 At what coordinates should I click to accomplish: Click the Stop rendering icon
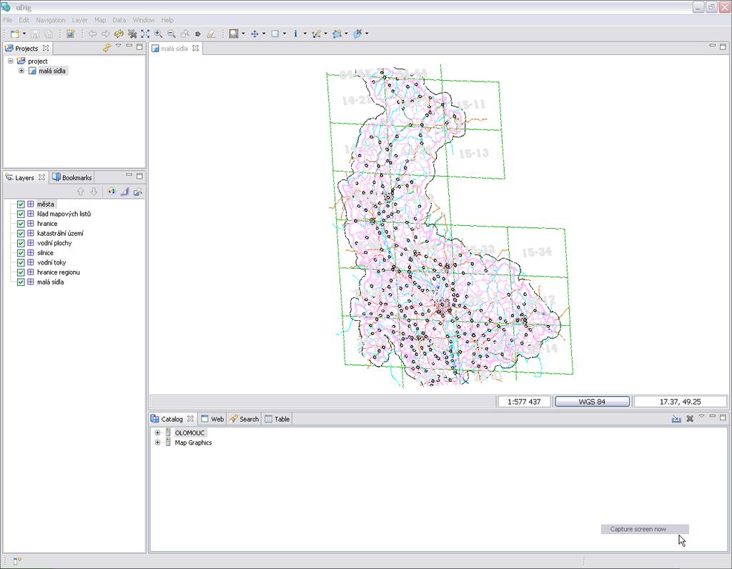point(132,34)
